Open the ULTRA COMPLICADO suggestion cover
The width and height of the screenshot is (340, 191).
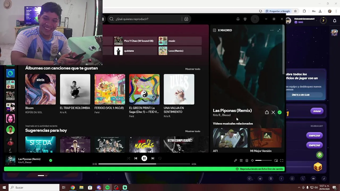[179, 144]
